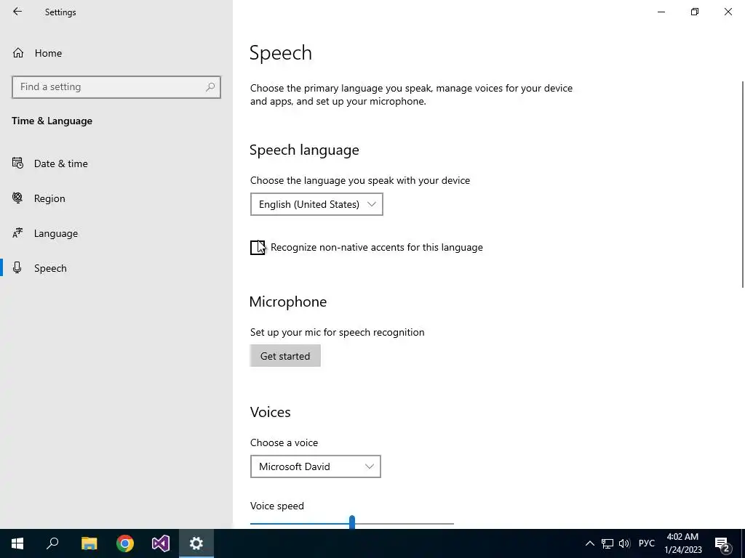Image resolution: width=745 pixels, height=558 pixels.
Task: Restore down the Settings window
Action: coord(695,12)
